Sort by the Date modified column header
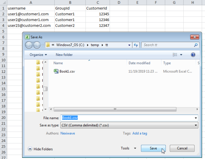205x159 pixels. [140, 63]
